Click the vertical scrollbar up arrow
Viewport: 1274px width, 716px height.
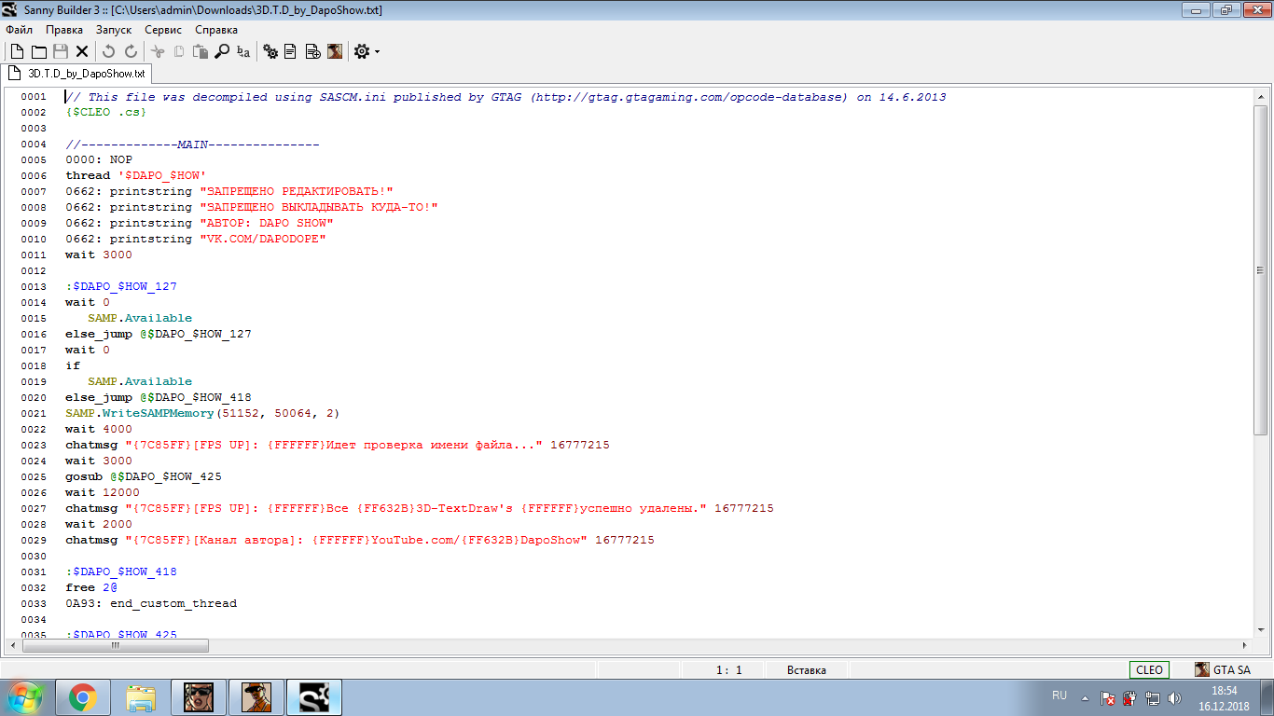click(1261, 96)
